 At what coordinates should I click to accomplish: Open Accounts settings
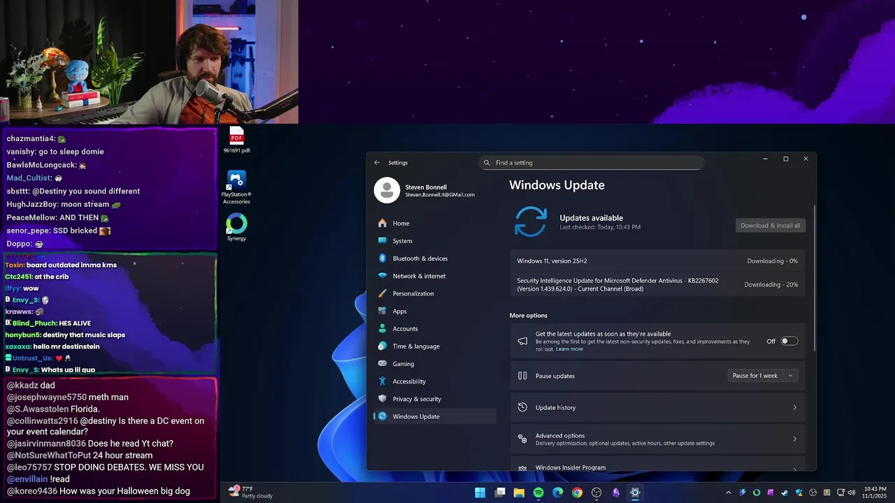pyautogui.click(x=434, y=328)
